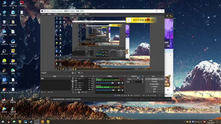Open transition properties gear icon
The image size is (221, 124).
(142, 79)
